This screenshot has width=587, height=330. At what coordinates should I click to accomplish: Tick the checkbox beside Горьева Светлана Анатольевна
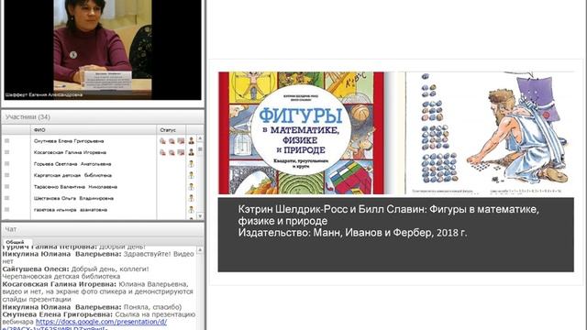coord(6,163)
